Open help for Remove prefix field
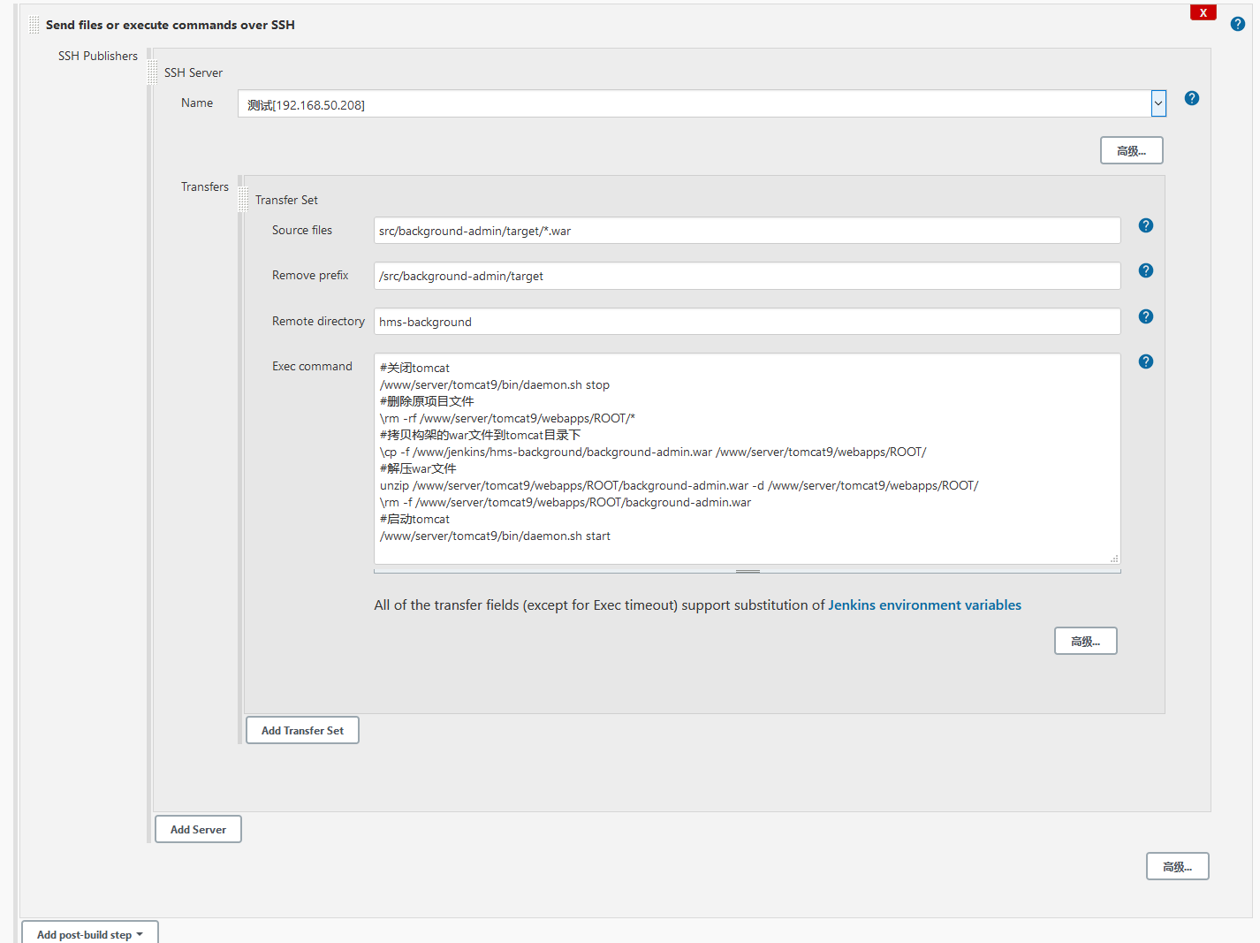This screenshot has height=943, width=1260. (1145, 270)
